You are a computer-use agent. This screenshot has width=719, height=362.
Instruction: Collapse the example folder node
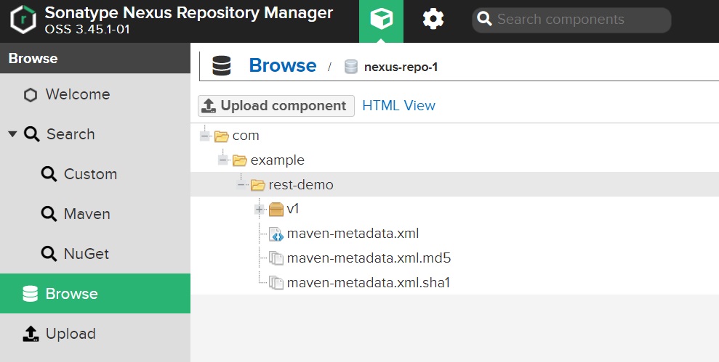[x=223, y=160]
